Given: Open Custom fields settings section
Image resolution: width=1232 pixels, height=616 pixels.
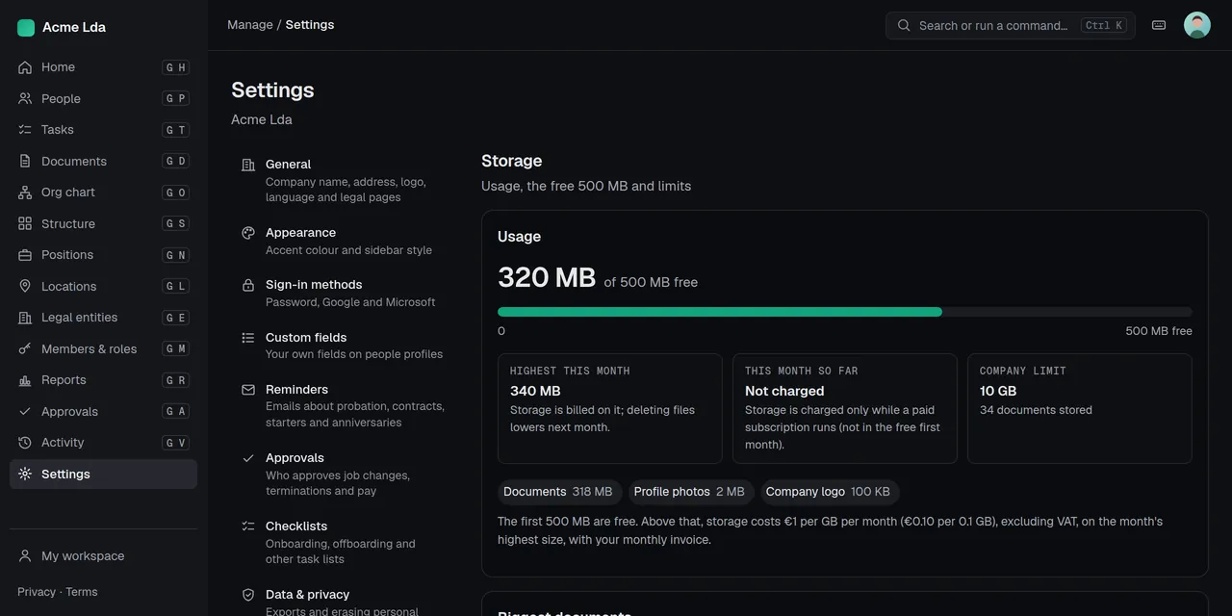Looking at the screenshot, I should [344, 346].
